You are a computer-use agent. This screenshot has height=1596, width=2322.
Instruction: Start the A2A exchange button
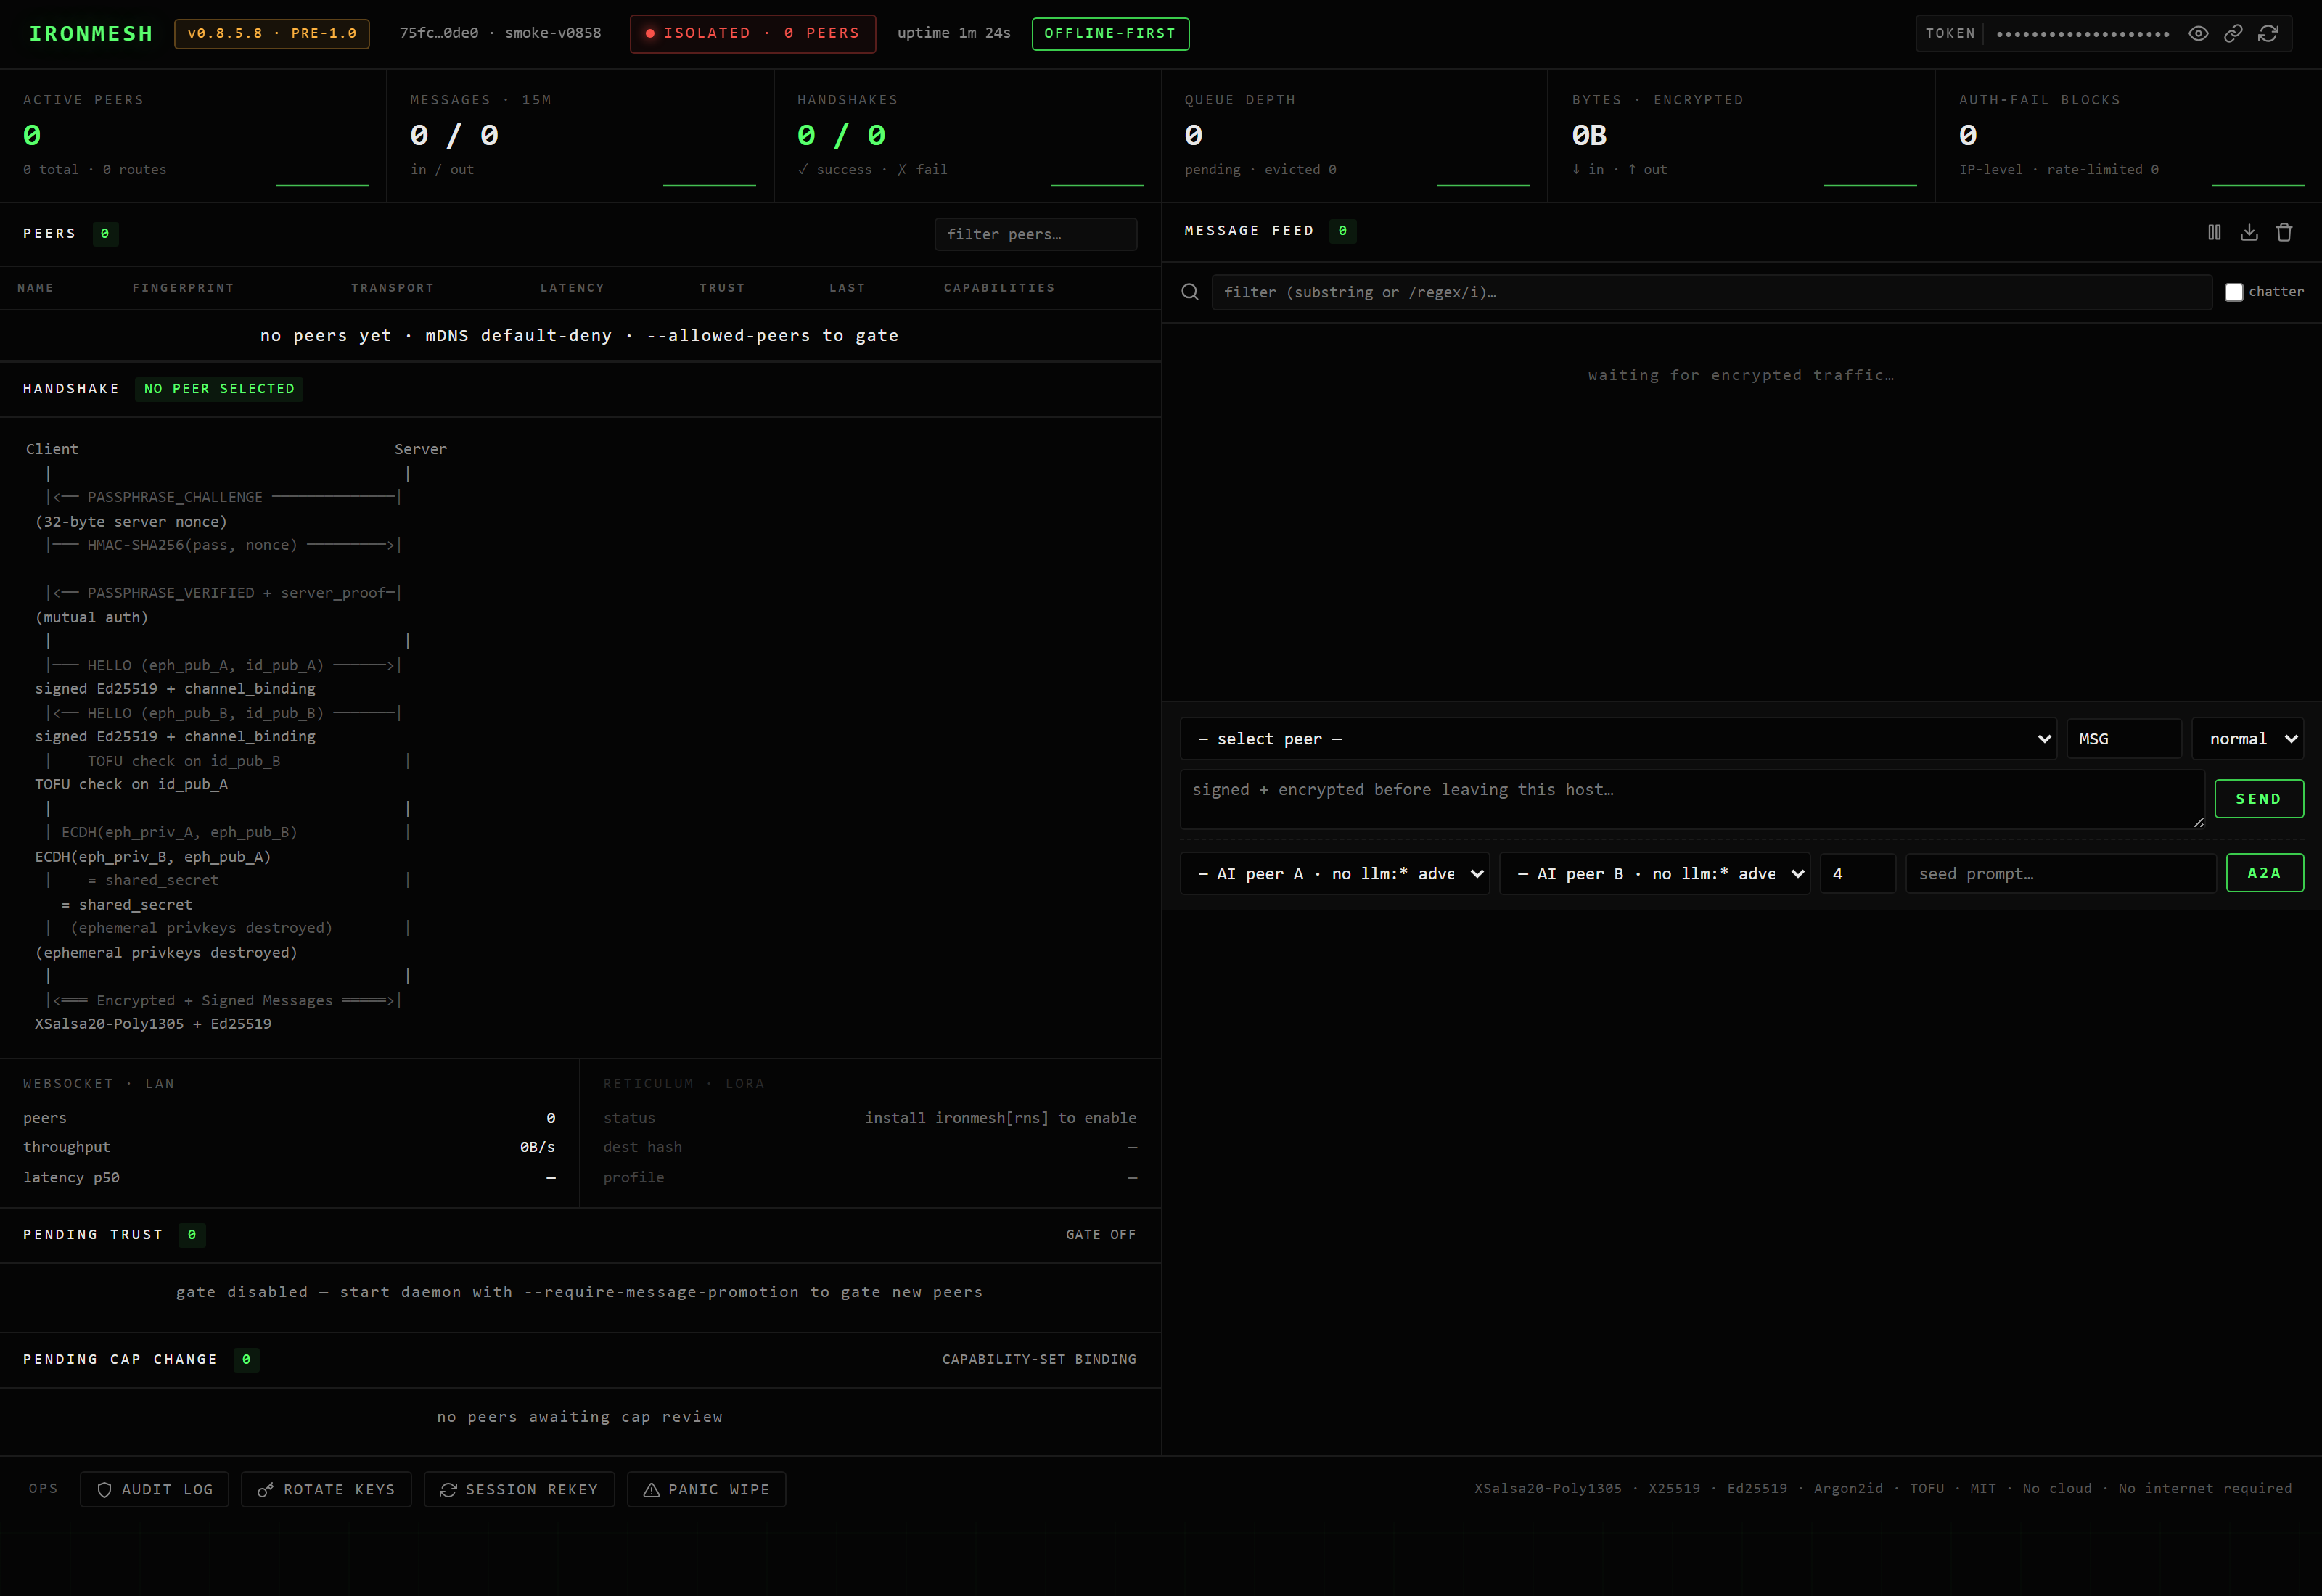tap(2265, 873)
